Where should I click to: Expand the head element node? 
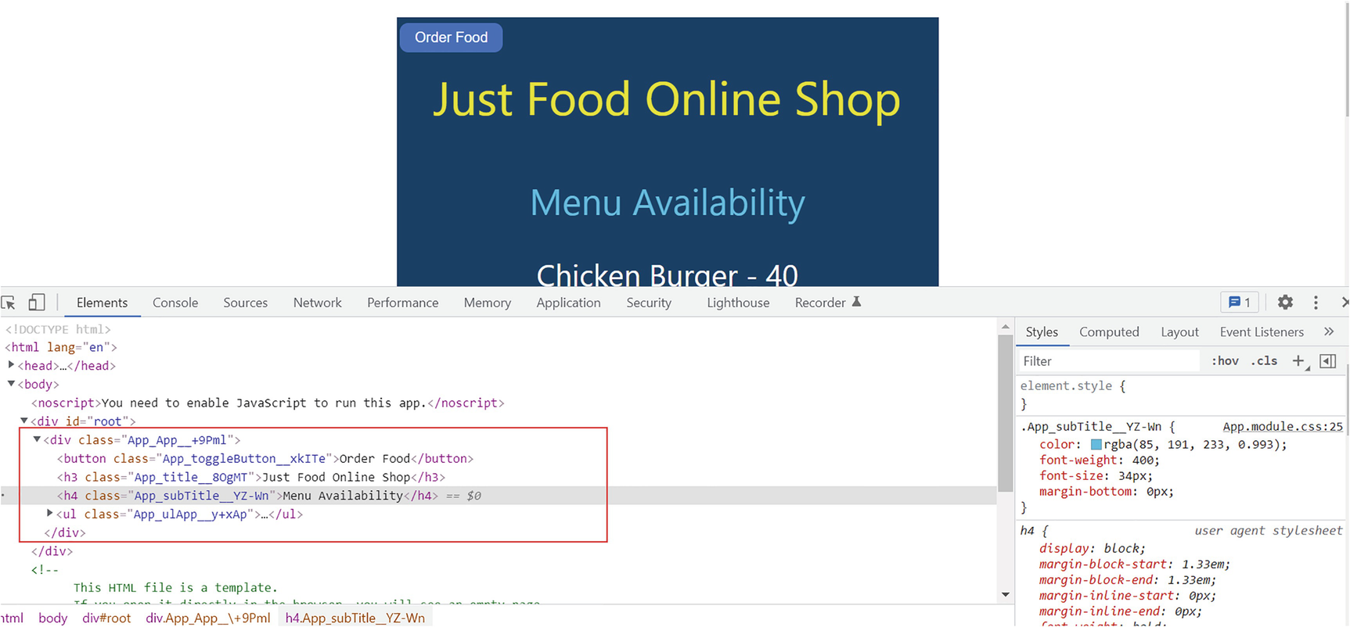(11, 365)
